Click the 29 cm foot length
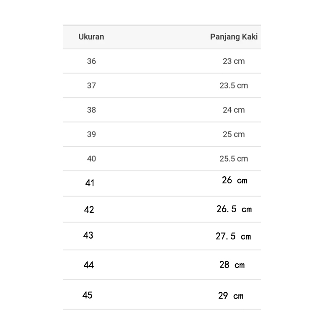 click(x=231, y=296)
